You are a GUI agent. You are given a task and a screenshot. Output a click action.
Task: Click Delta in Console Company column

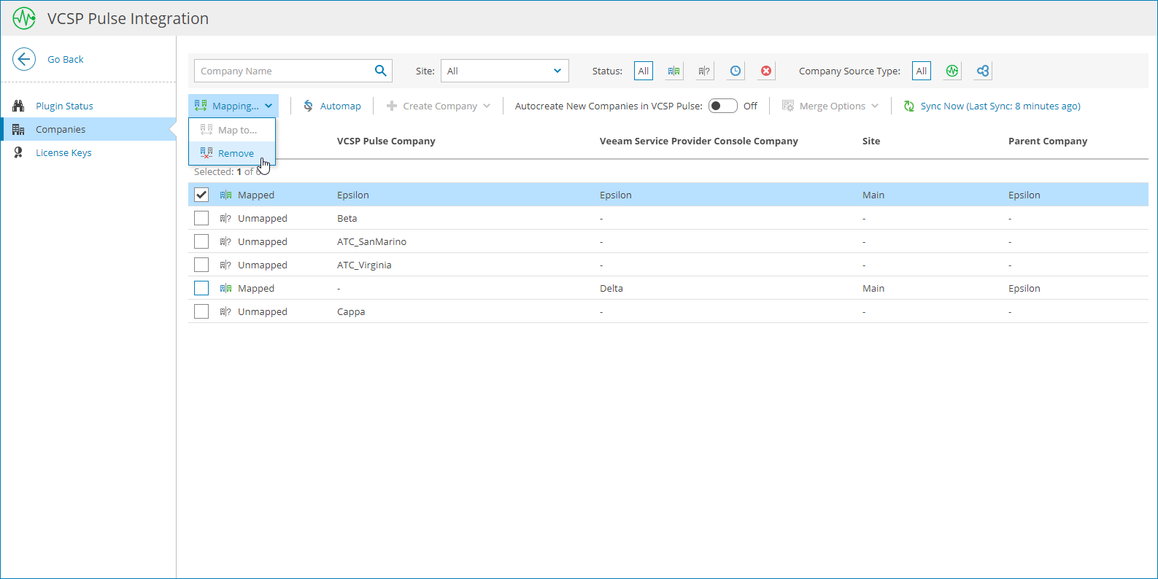(x=611, y=288)
